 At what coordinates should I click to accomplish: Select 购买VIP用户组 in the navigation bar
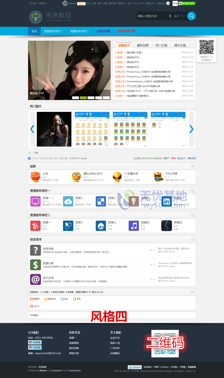pos(126,31)
